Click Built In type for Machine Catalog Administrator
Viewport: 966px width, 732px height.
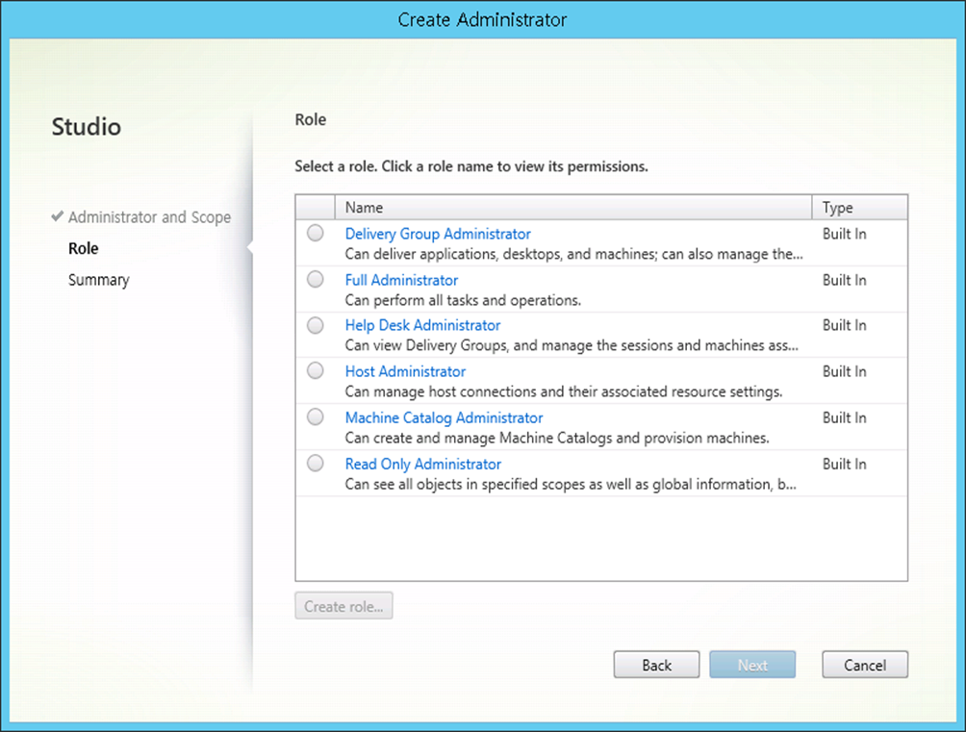coord(844,417)
